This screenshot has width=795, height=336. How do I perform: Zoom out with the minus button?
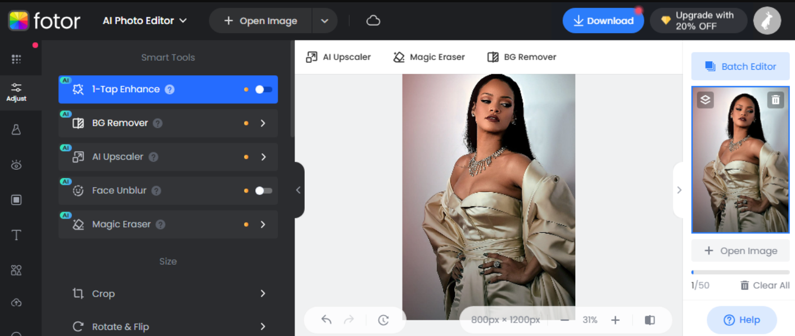tap(565, 320)
